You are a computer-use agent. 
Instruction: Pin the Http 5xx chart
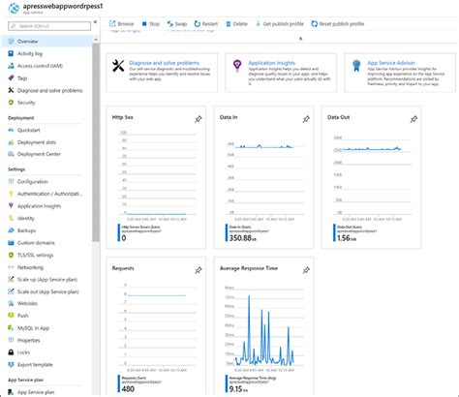[x=199, y=119]
